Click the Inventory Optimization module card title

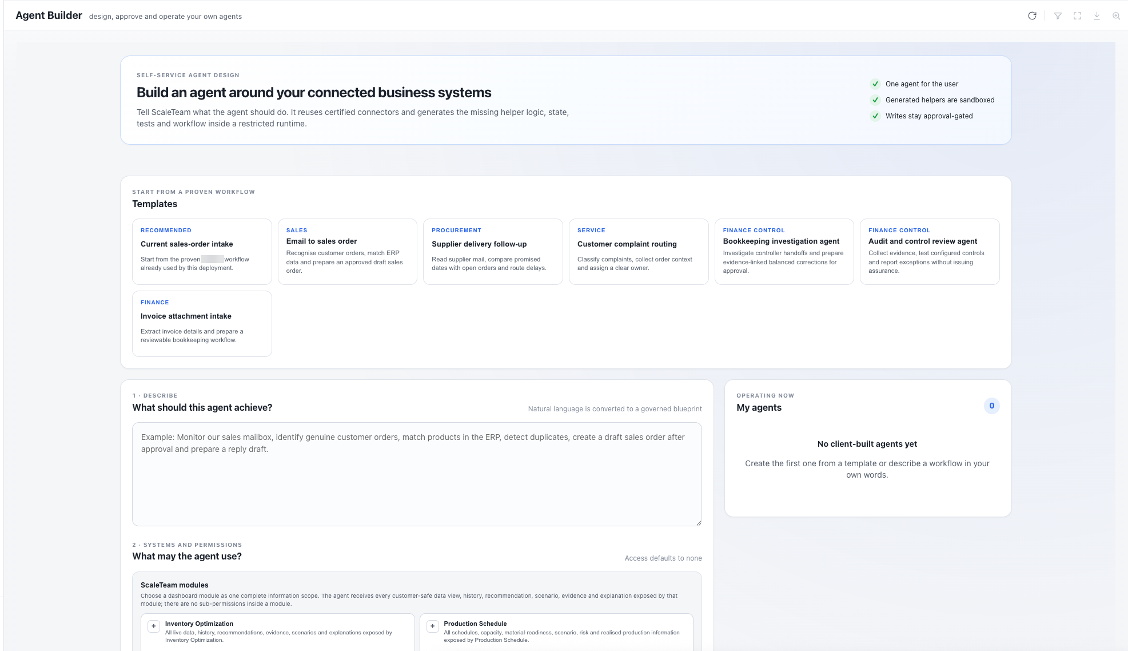pyautogui.click(x=199, y=624)
